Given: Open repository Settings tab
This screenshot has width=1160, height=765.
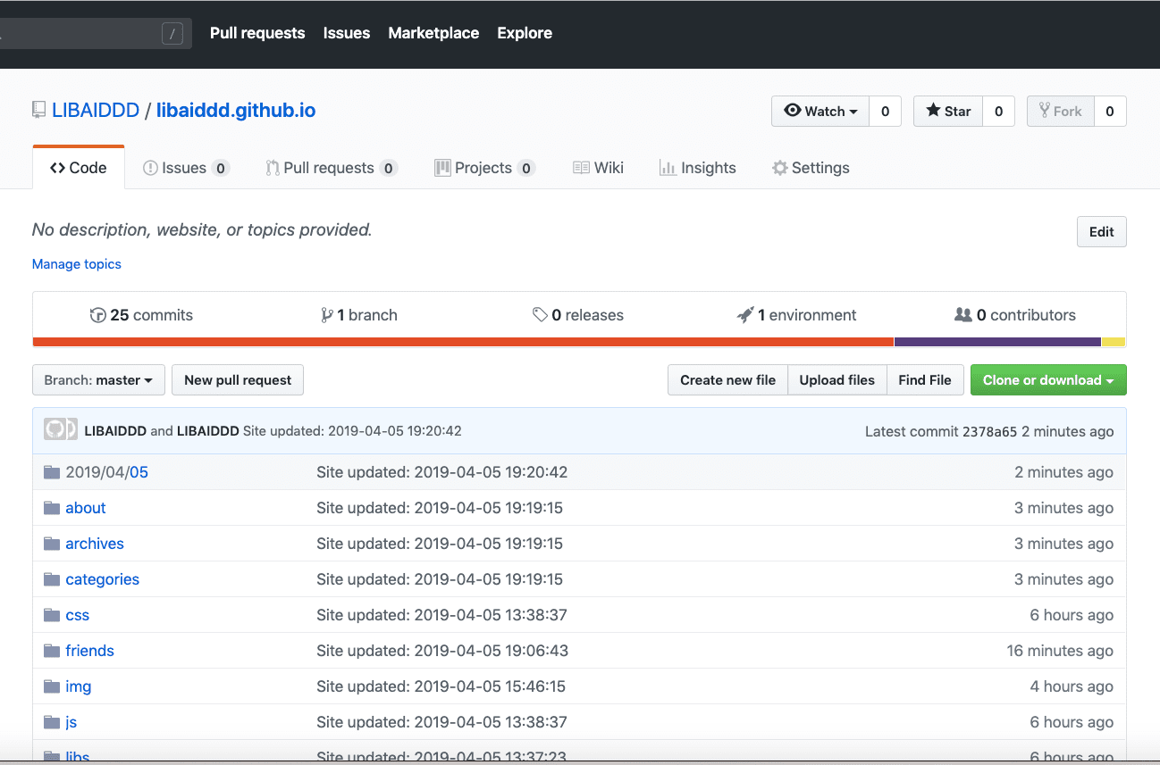Looking at the screenshot, I should click(811, 168).
